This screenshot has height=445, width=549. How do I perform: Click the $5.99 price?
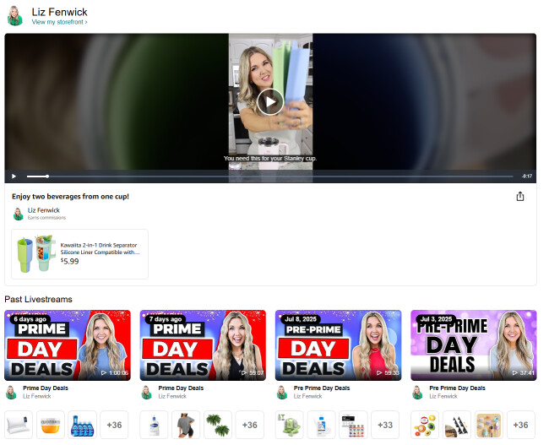click(69, 261)
